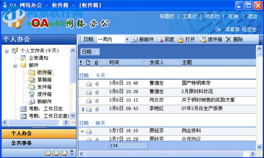This screenshot has height=158, width=264.
Task: Click envelope icon of 关于钢材销售的奖励方案 mail
Action: pos(89,101)
